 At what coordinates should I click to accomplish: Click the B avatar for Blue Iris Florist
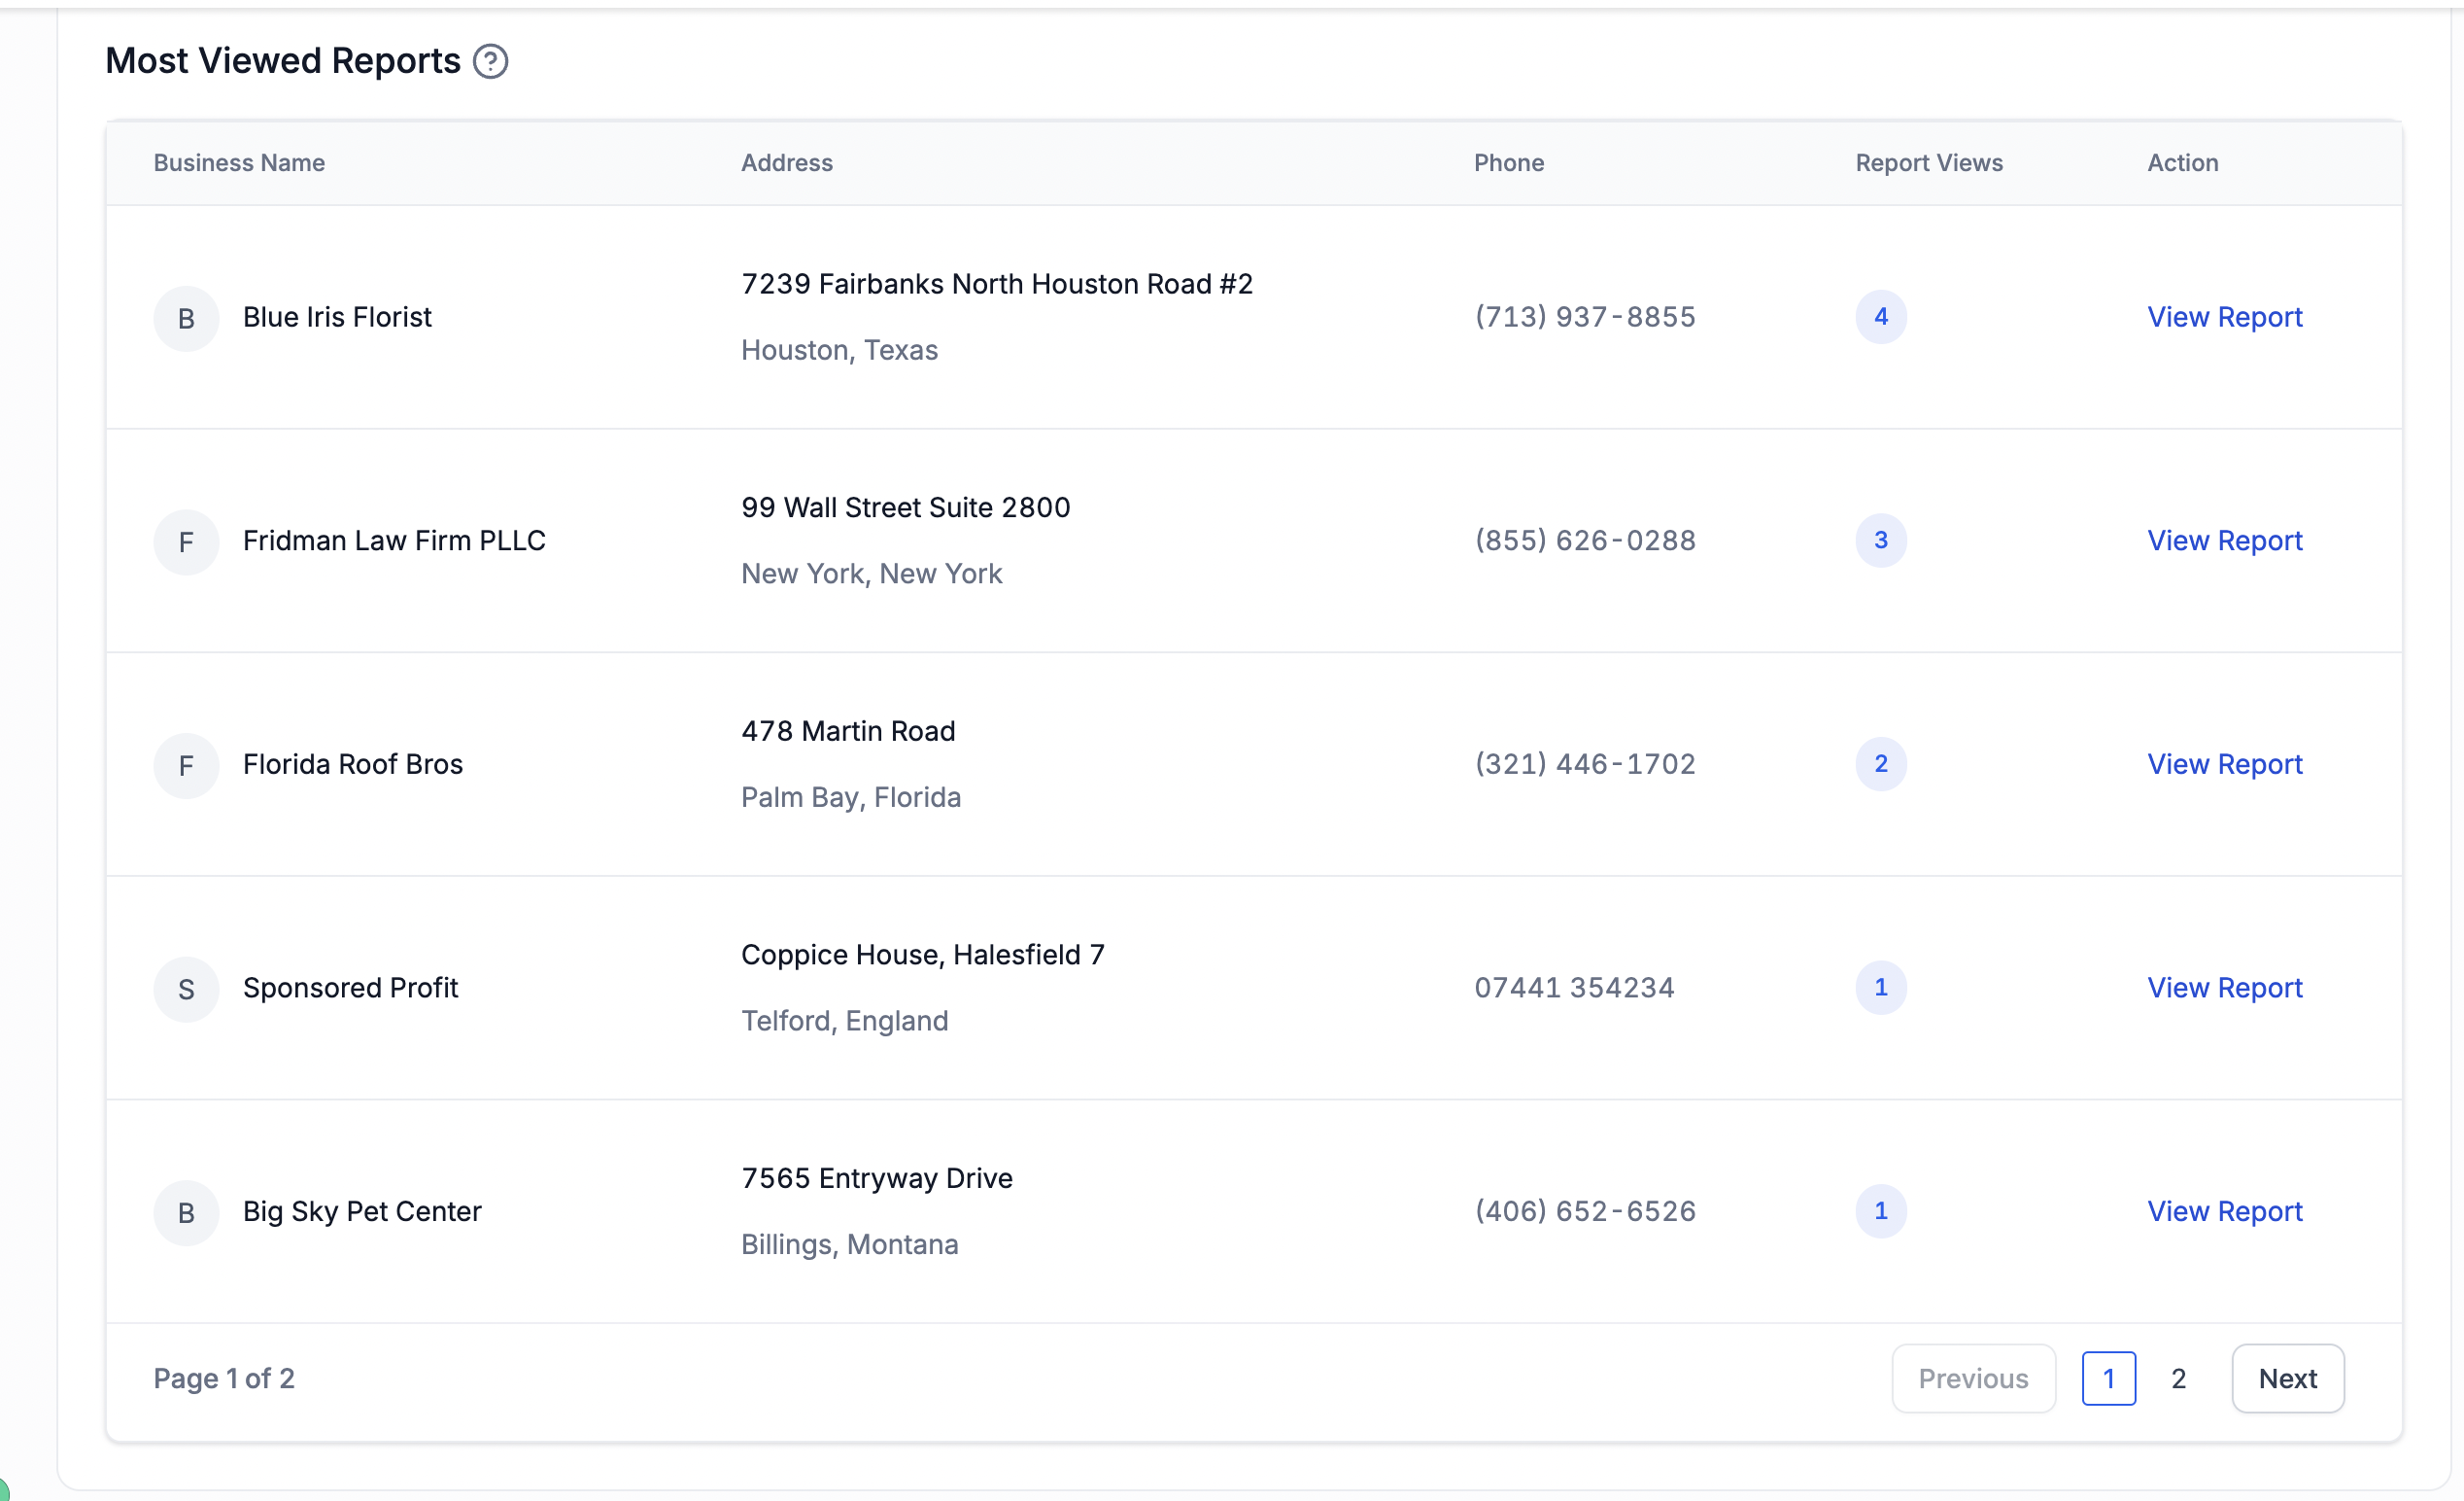186,318
